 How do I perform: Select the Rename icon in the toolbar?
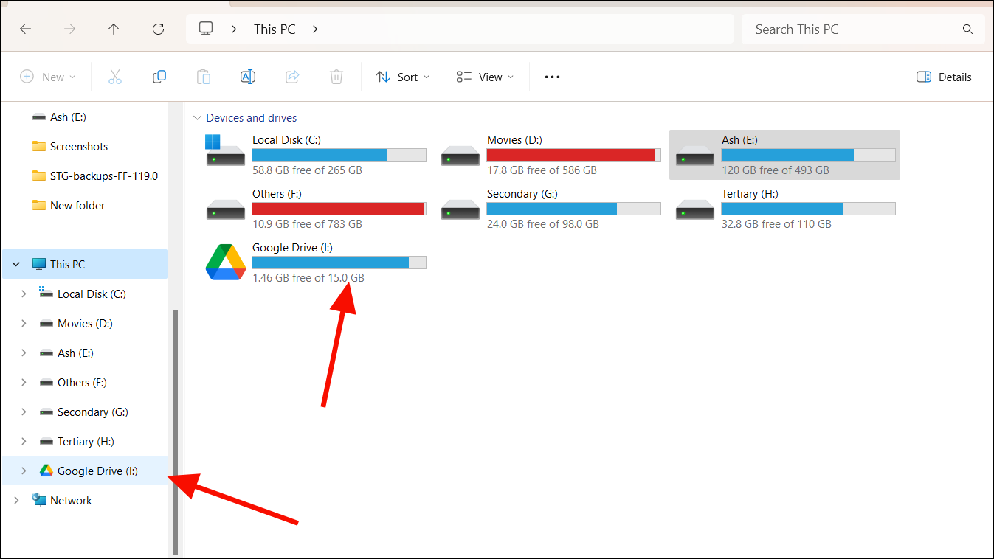point(248,76)
